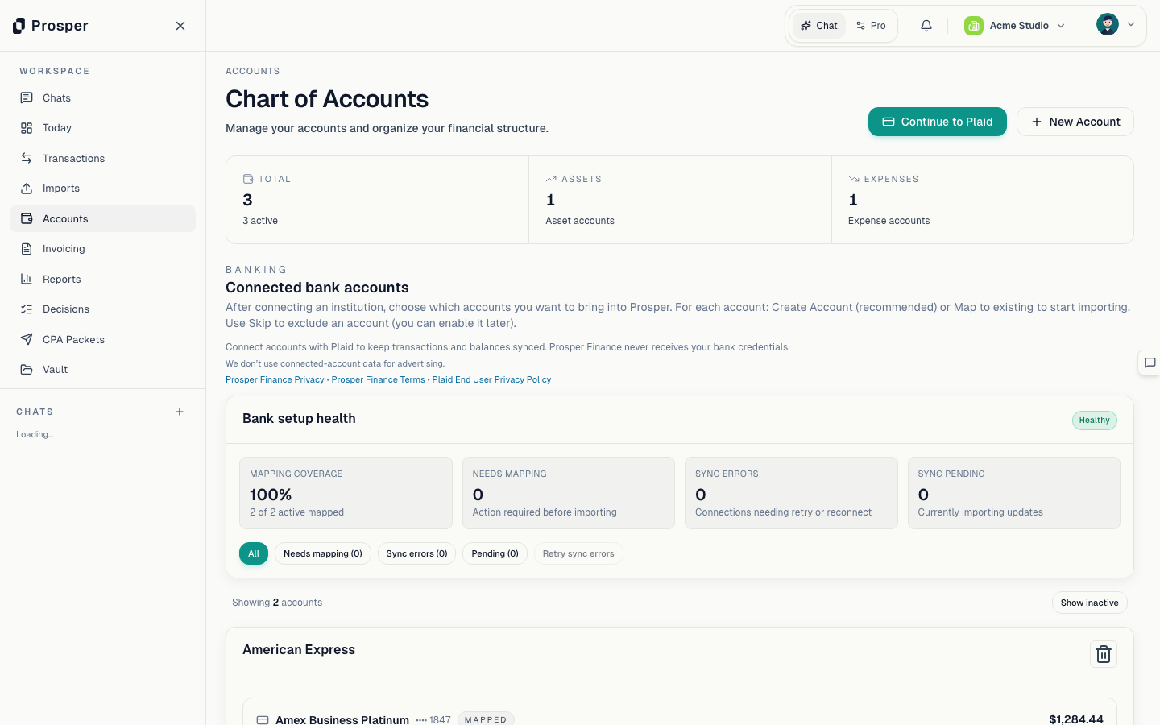Open Reports page
1160x725 pixels.
point(102,279)
